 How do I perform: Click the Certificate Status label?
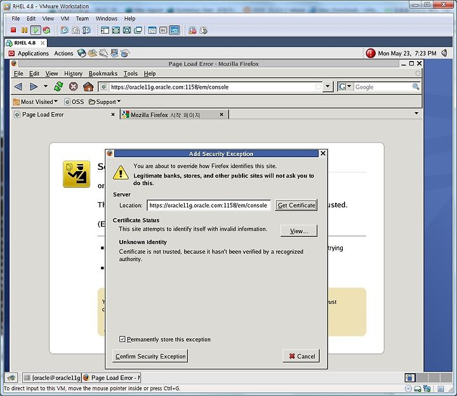(136, 220)
